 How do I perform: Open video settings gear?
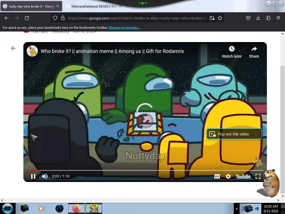pos(228,176)
